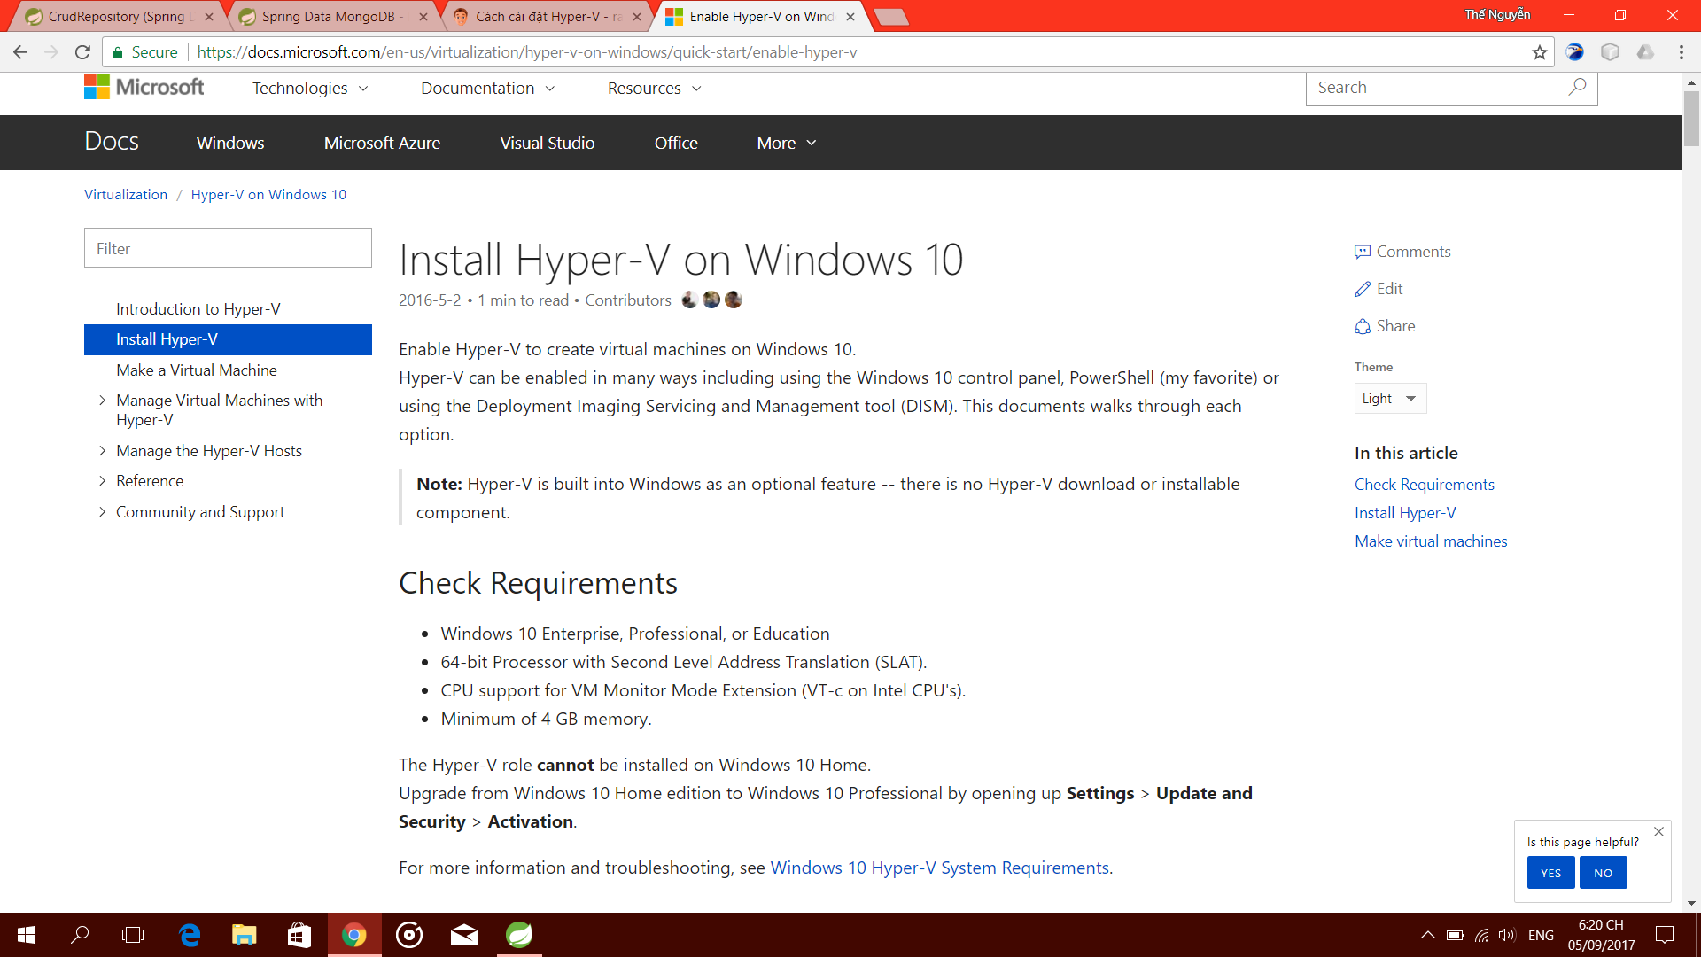Open the Comments link
Screen dimensions: 1701x957
coord(1402,252)
